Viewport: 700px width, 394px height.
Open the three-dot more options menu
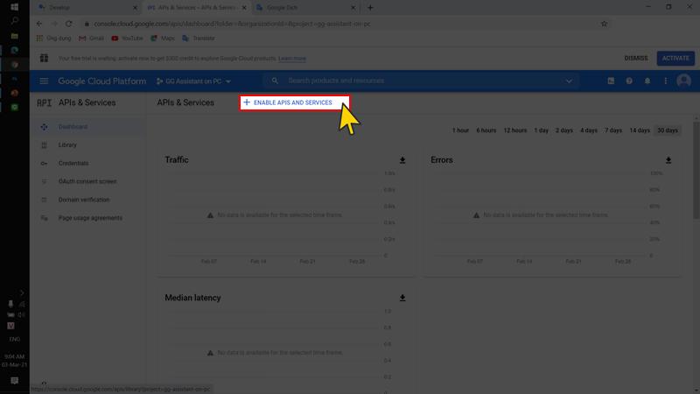point(665,81)
